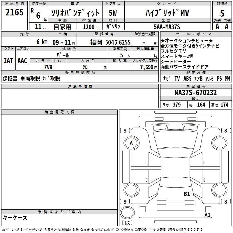Click the displacement value 1200 cc
233x233 pixels.
91,27
